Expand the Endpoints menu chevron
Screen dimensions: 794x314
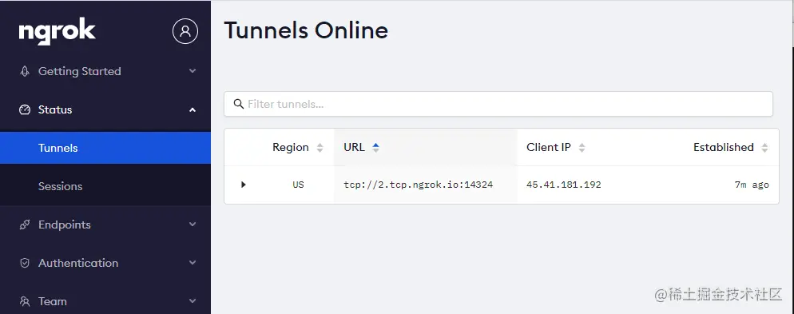(193, 225)
